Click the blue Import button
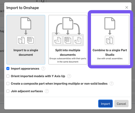 [105, 104]
